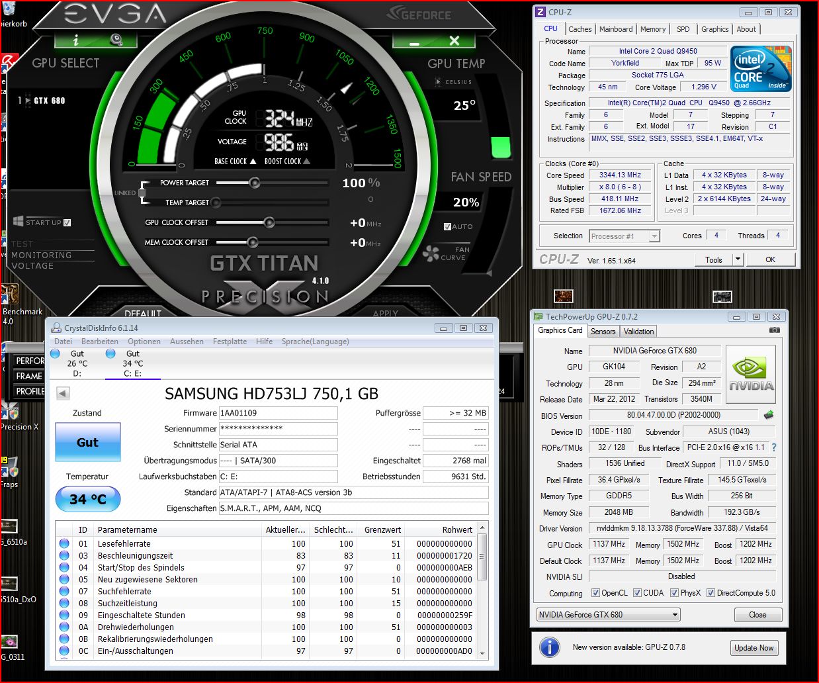Image resolution: width=819 pixels, height=683 pixels.
Task: Toggle the Start Up checkbox in Precision X
Action: pyautogui.click(x=67, y=222)
